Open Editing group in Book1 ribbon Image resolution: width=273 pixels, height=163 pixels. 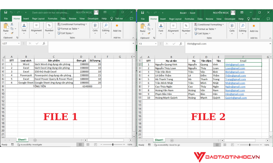click(242, 28)
